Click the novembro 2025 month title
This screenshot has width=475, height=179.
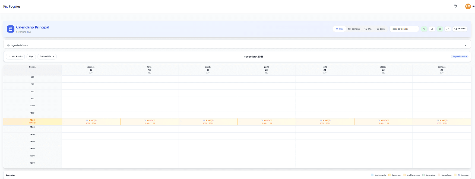(x=254, y=56)
